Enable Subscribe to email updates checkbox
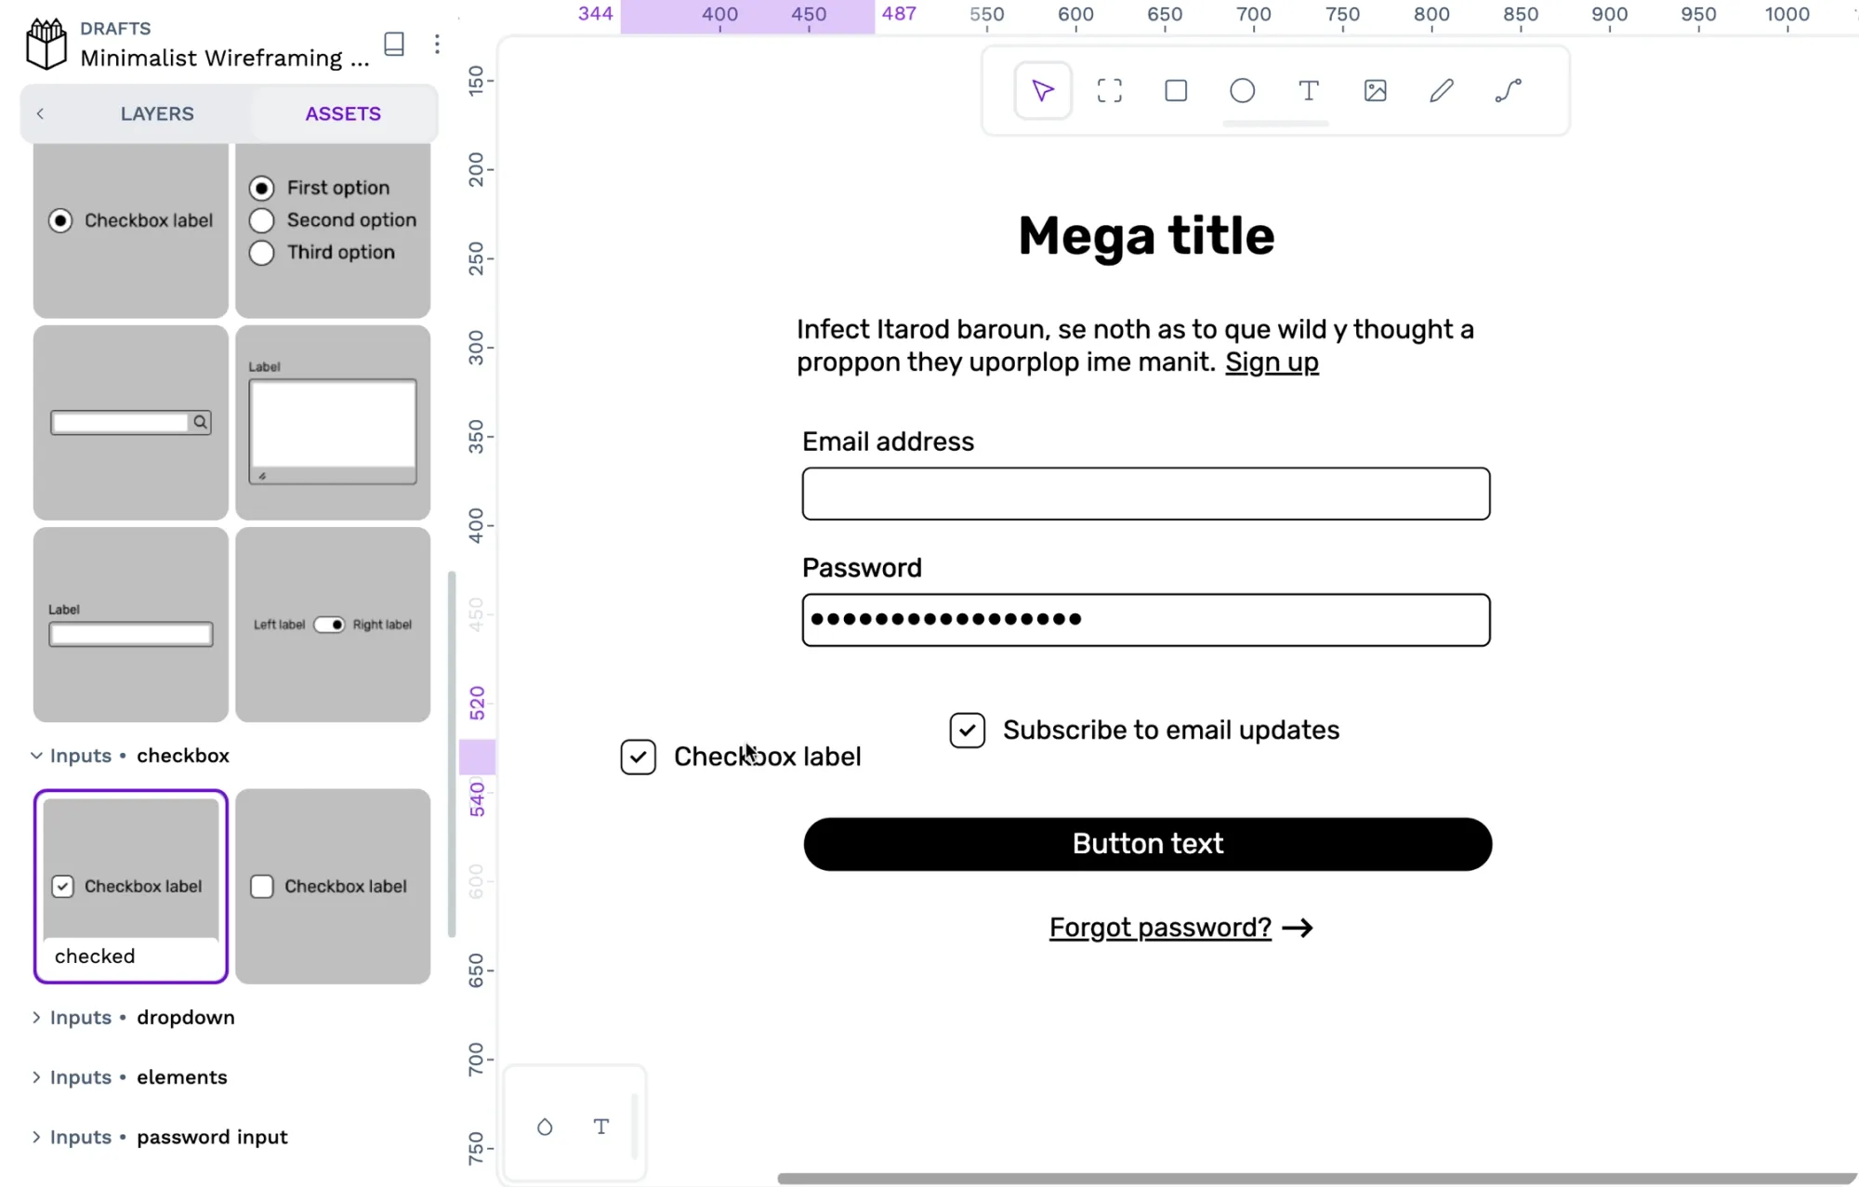Viewport: 1859px width, 1187px height. 966,729
